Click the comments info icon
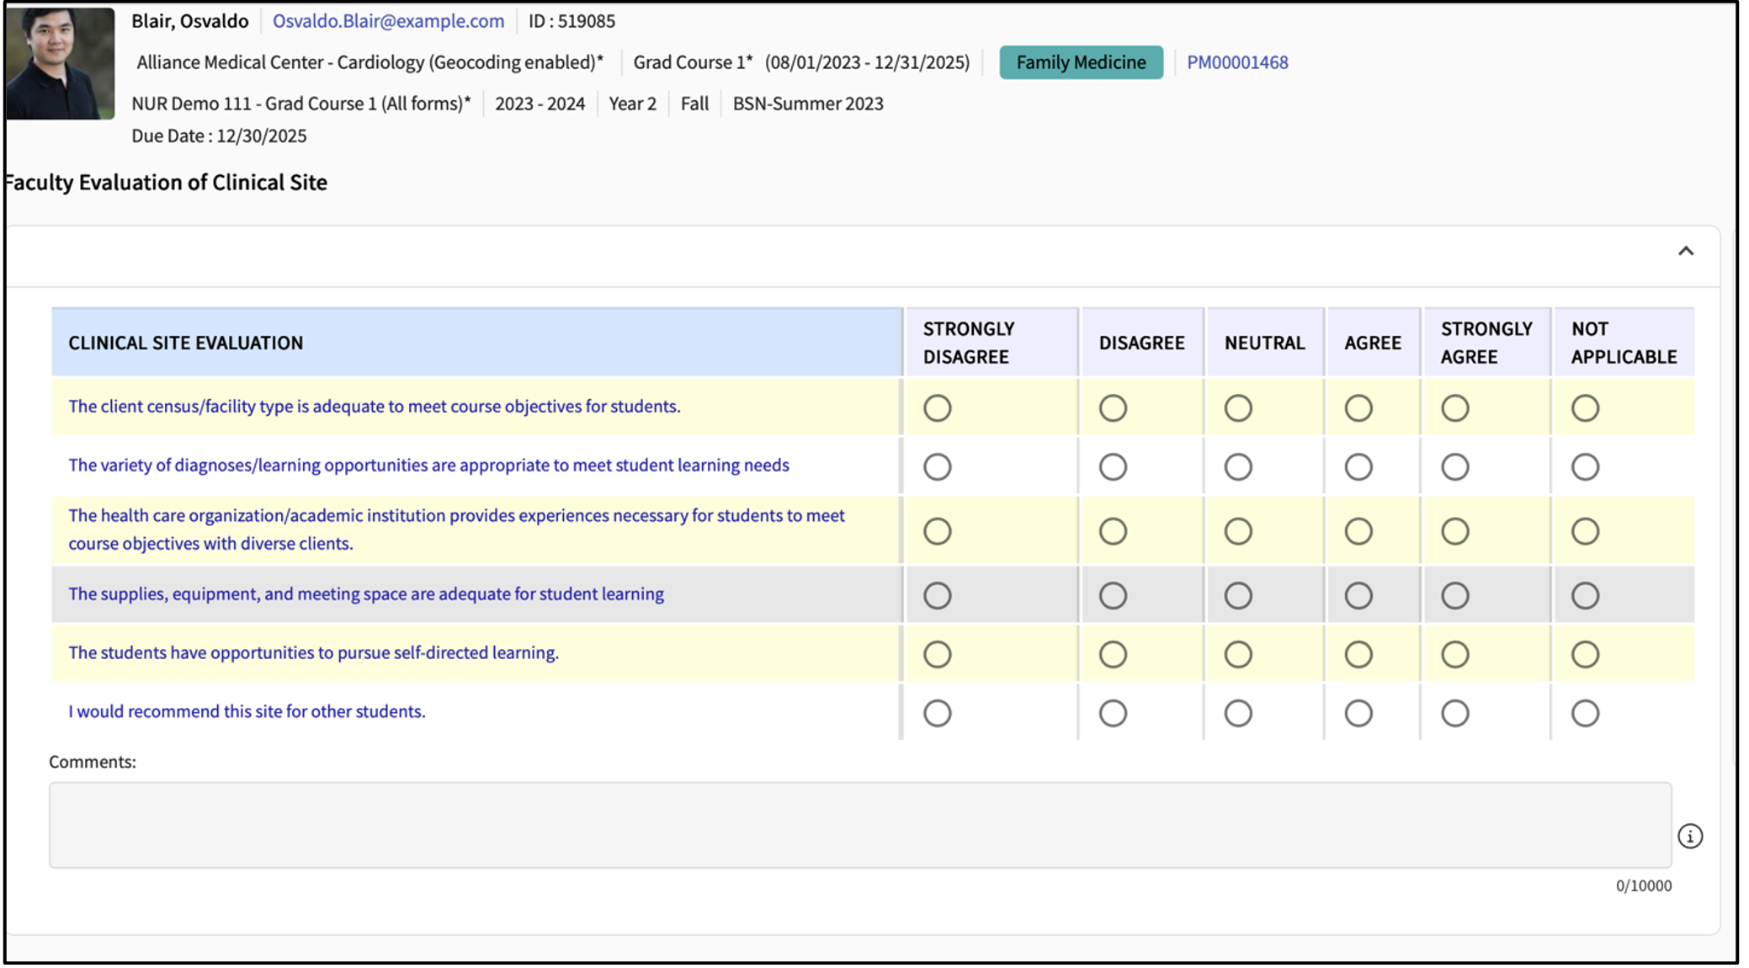This screenshot has width=1749, height=968. [x=1689, y=836]
